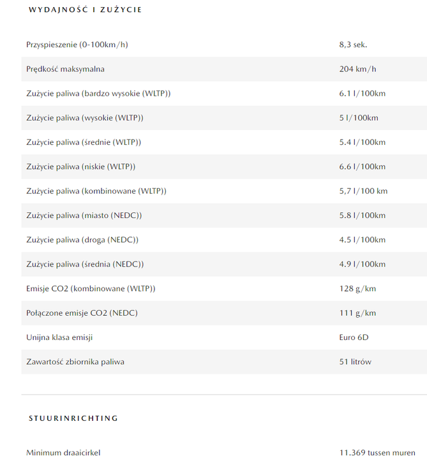Screen dimensions: 427x463
Task: Select the 6.6 l/100km value
Action: 363,167
